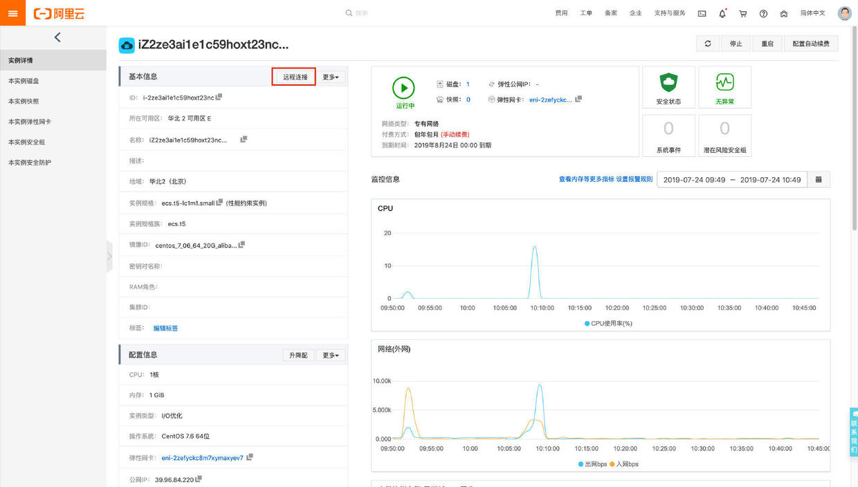Click the refresh instance button
858x487 pixels.
tap(708, 44)
